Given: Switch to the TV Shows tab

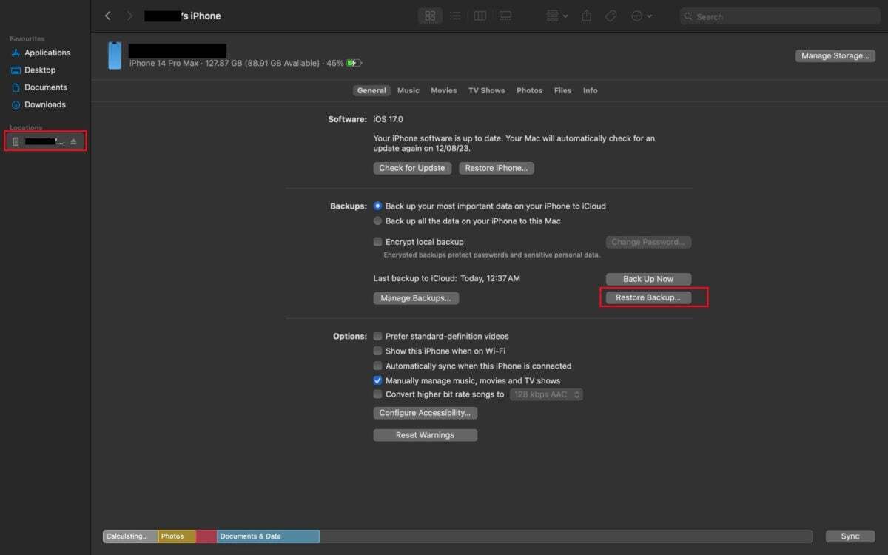Looking at the screenshot, I should coord(486,90).
